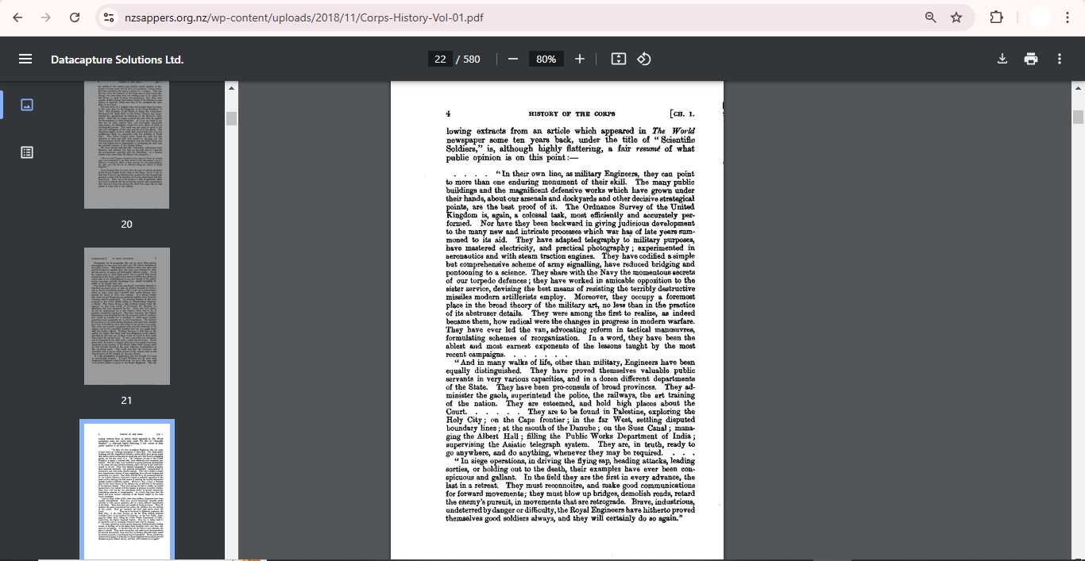Click the Datacapture Solutions Ltd. title
Image resolution: width=1085 pixels, height=561 pixels.
117,60
